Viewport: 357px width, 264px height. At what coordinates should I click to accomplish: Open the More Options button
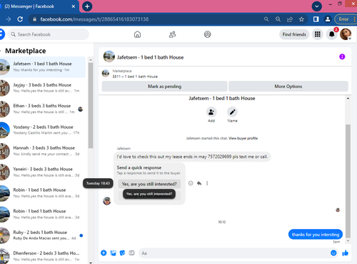tap(288, 87)
